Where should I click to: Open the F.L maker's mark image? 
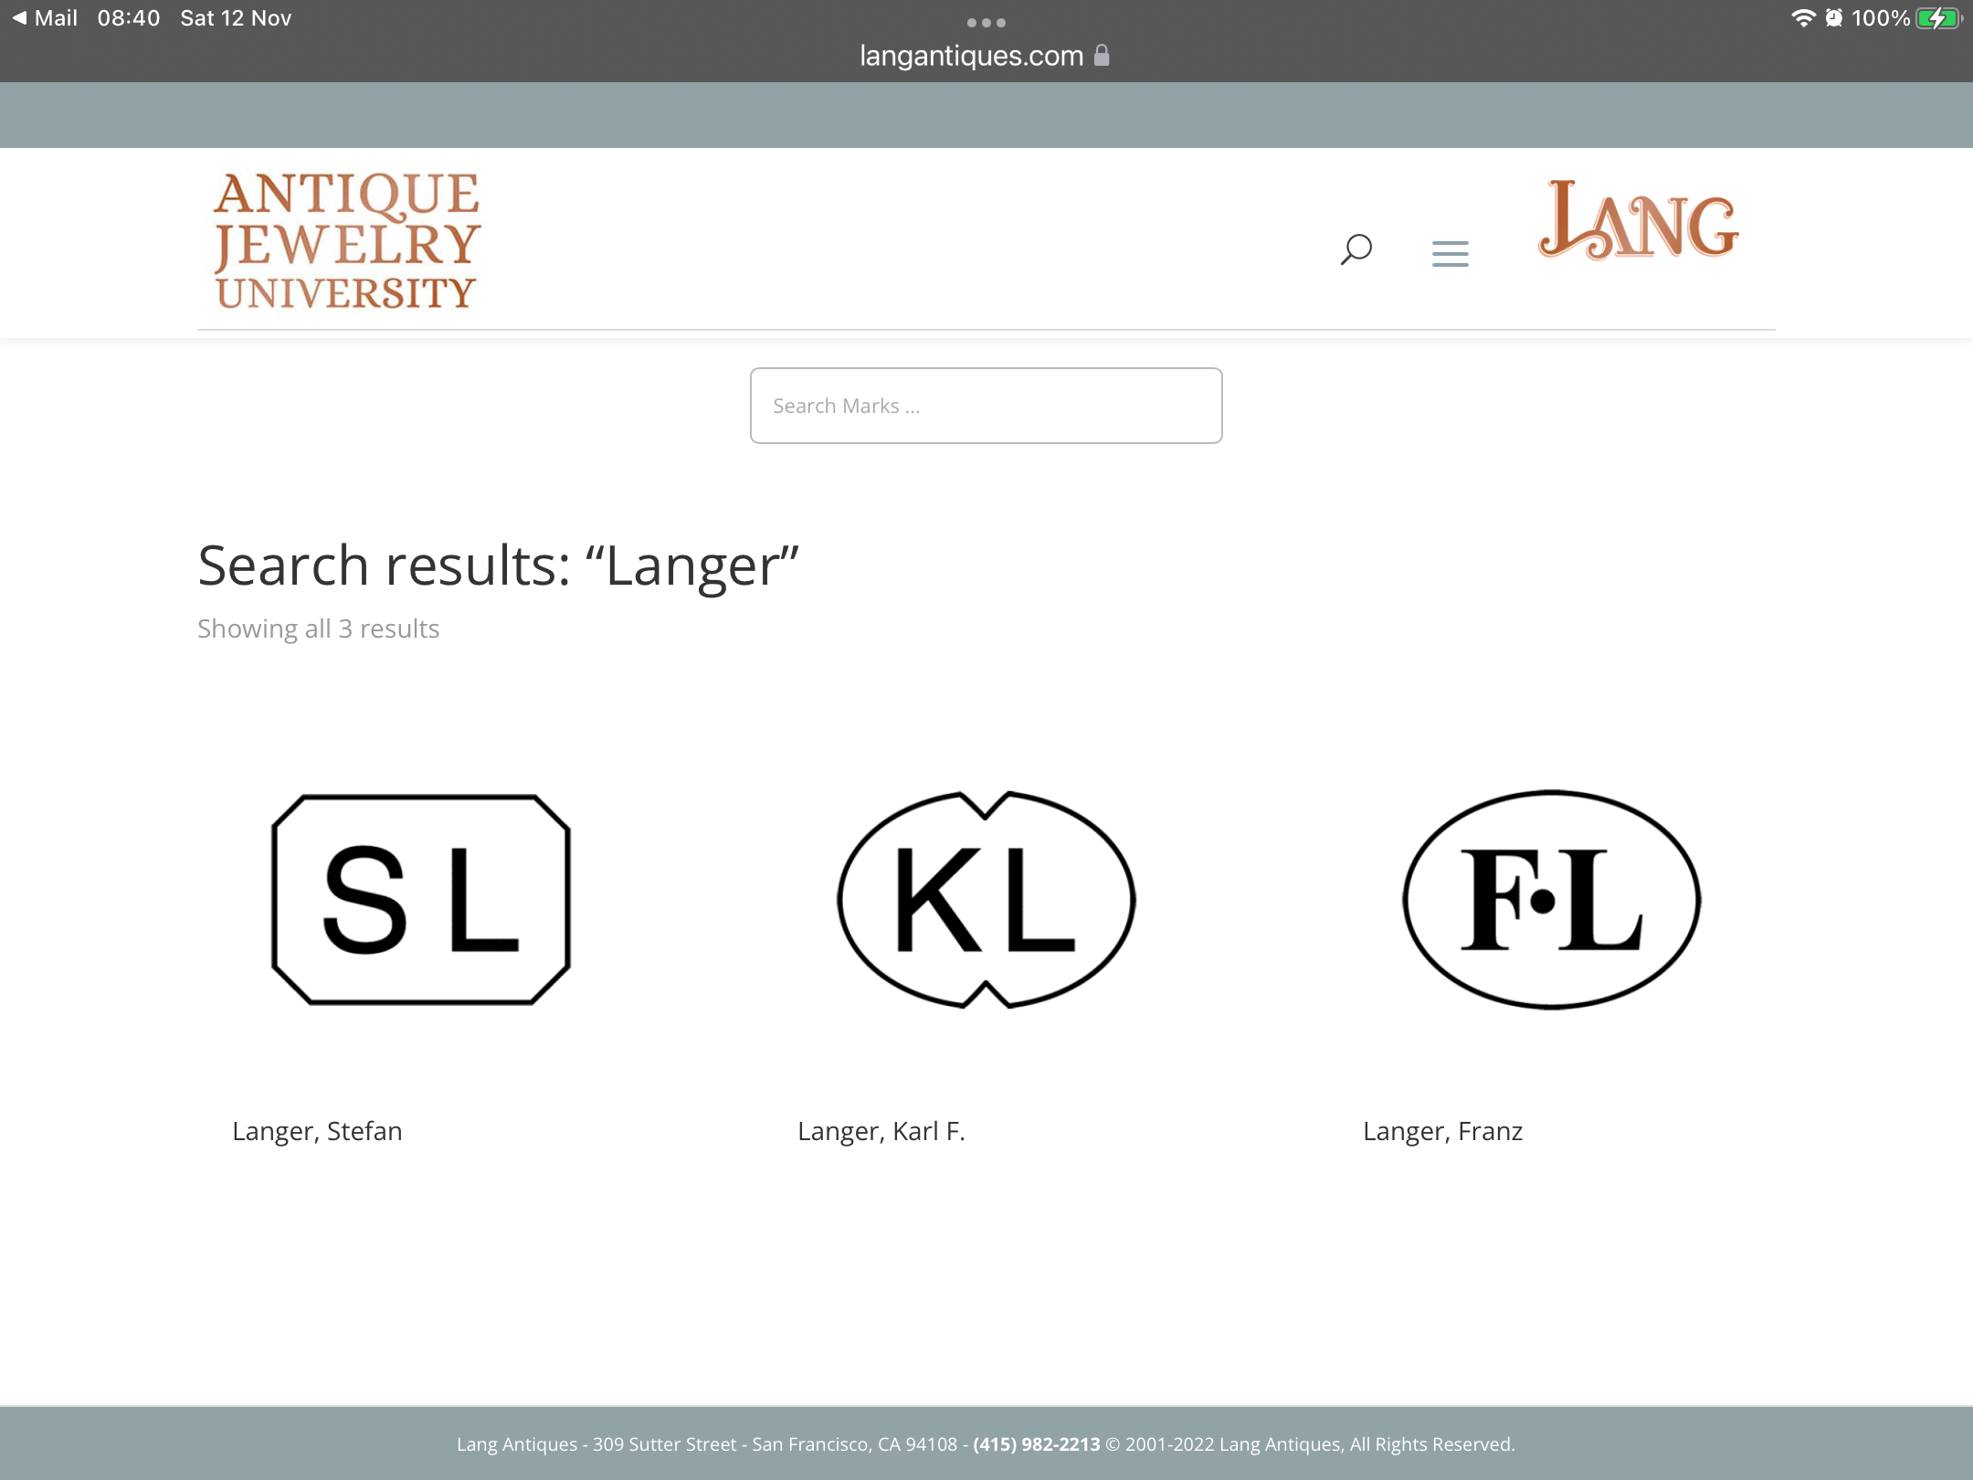(1551, 900)
